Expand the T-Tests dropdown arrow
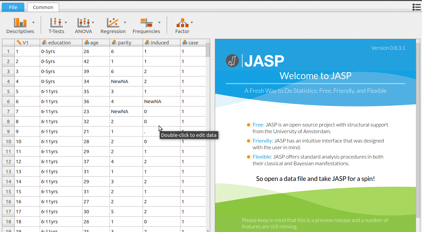Viewport: 422px width, 232px height. [x=66, y=23]
